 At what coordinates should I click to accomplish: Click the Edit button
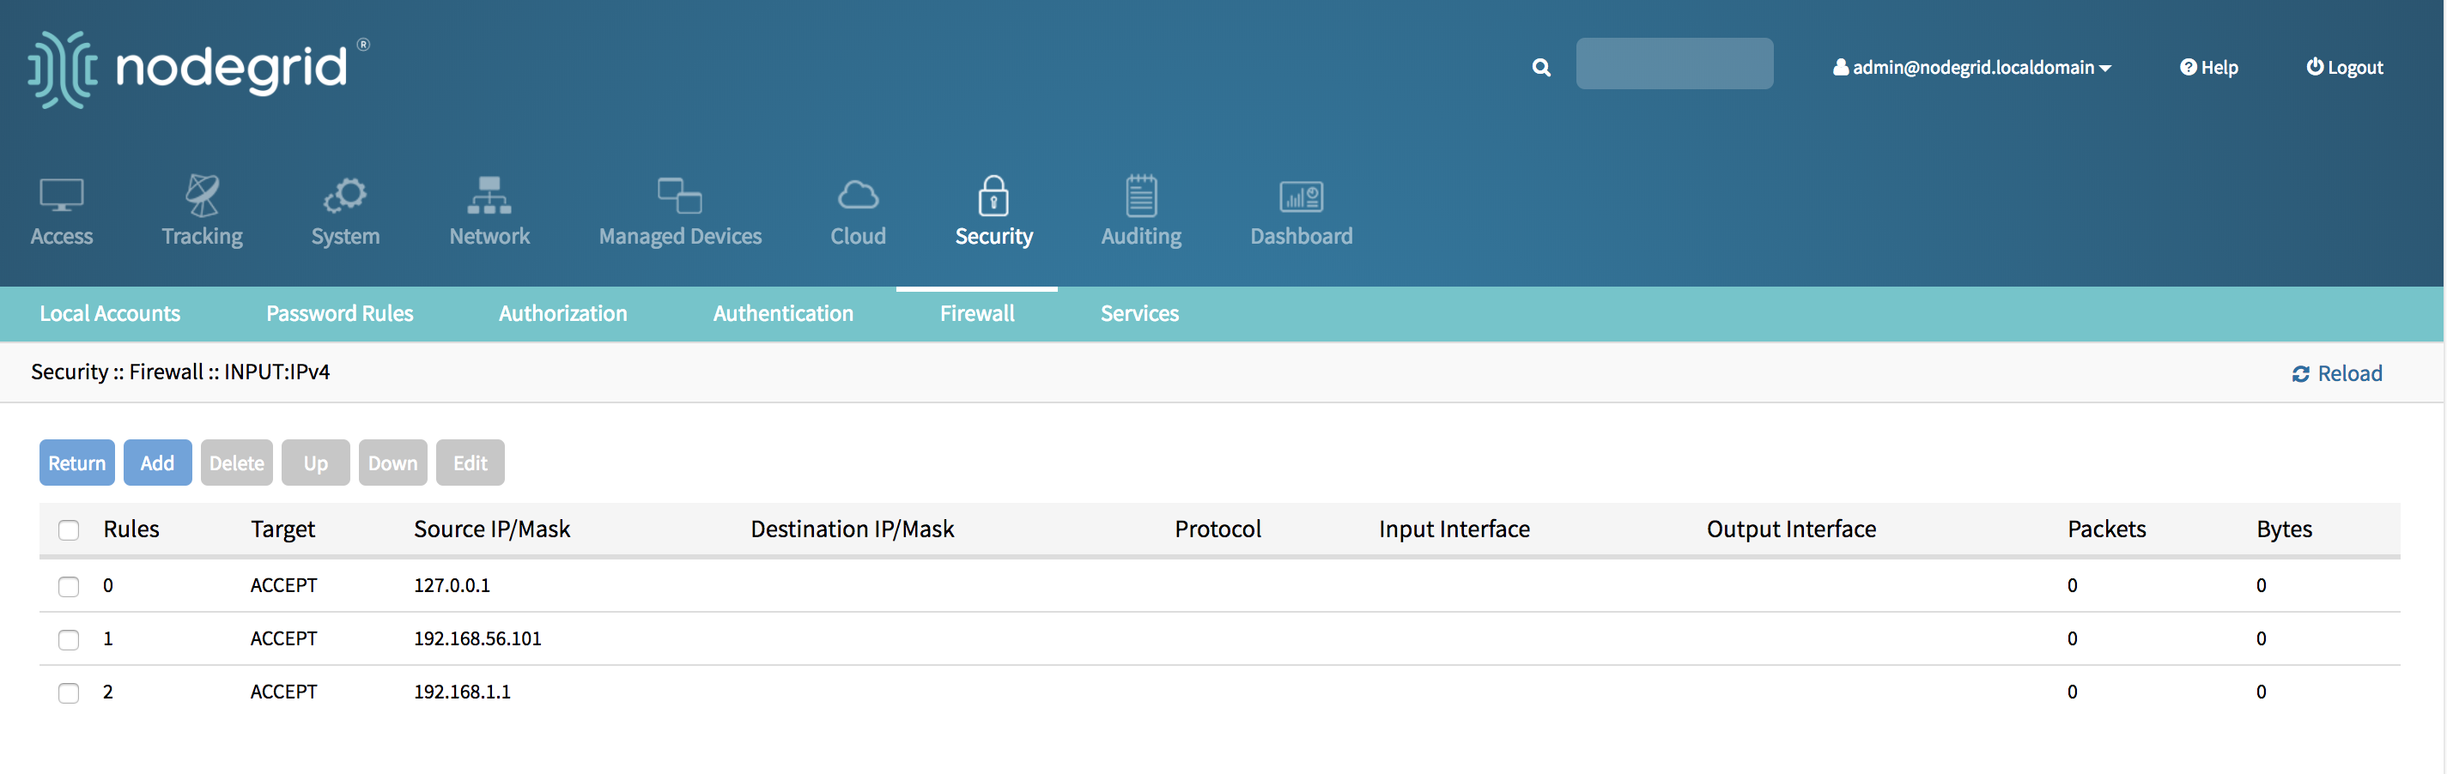coord(471,463)
